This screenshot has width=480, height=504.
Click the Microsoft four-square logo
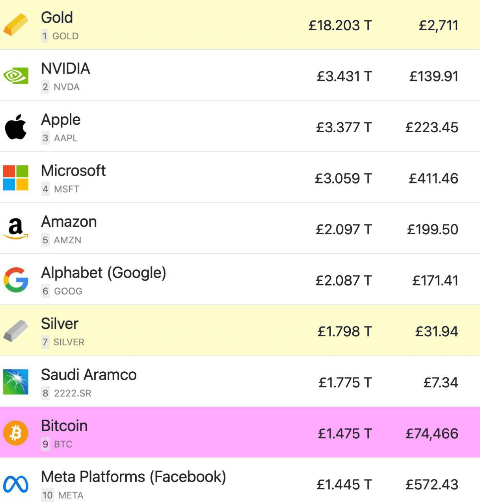pos(16,178)
